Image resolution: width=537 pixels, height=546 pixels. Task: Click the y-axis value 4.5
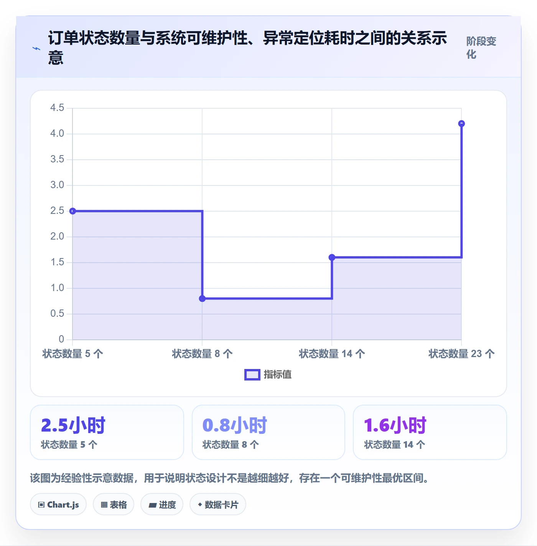pos(57,108)
